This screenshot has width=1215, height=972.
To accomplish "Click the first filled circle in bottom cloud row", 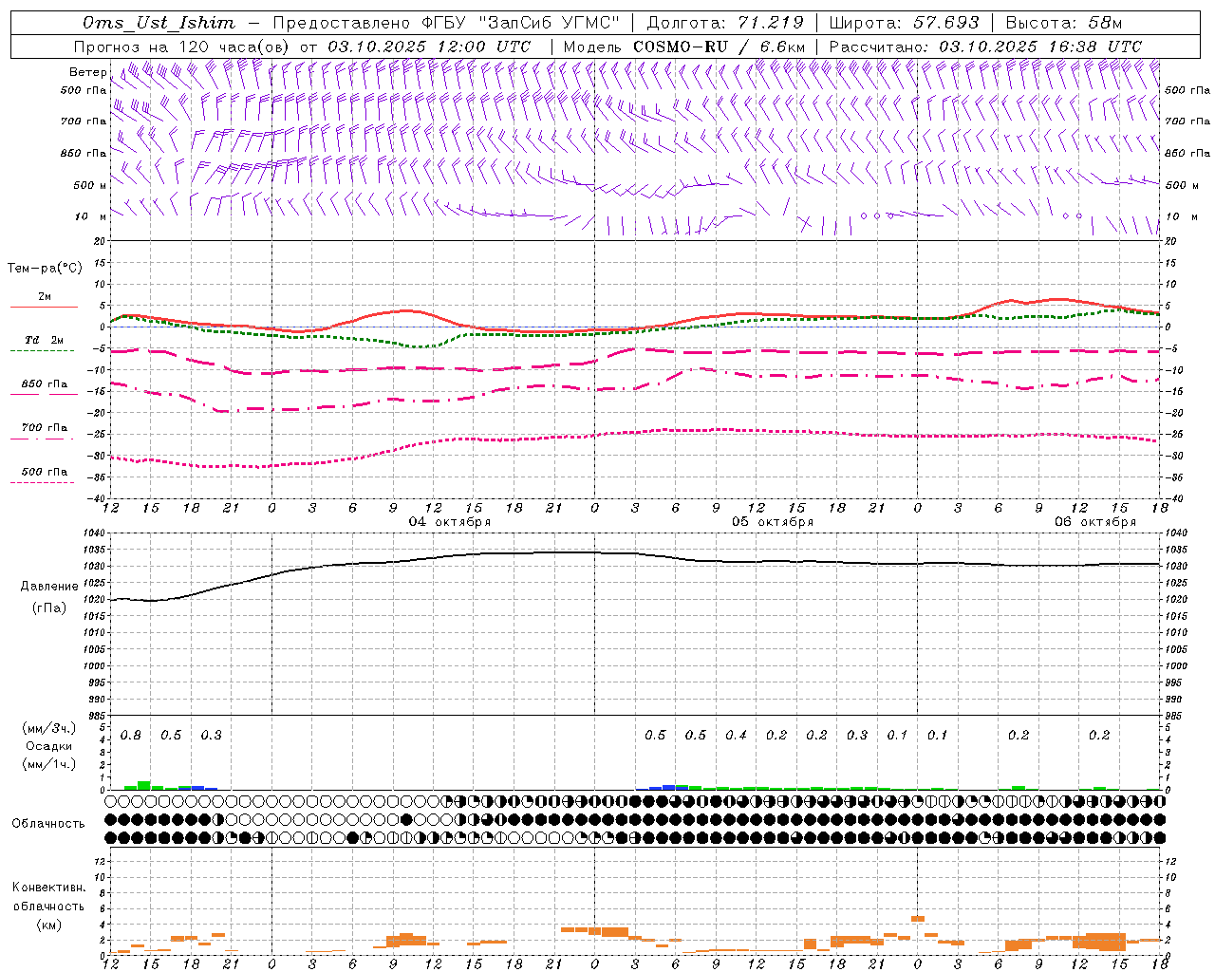I will [x=111, y=838].
